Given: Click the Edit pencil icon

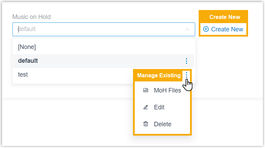Looking at the screenshot, I should pyautogui.click(x=146, y=107).
